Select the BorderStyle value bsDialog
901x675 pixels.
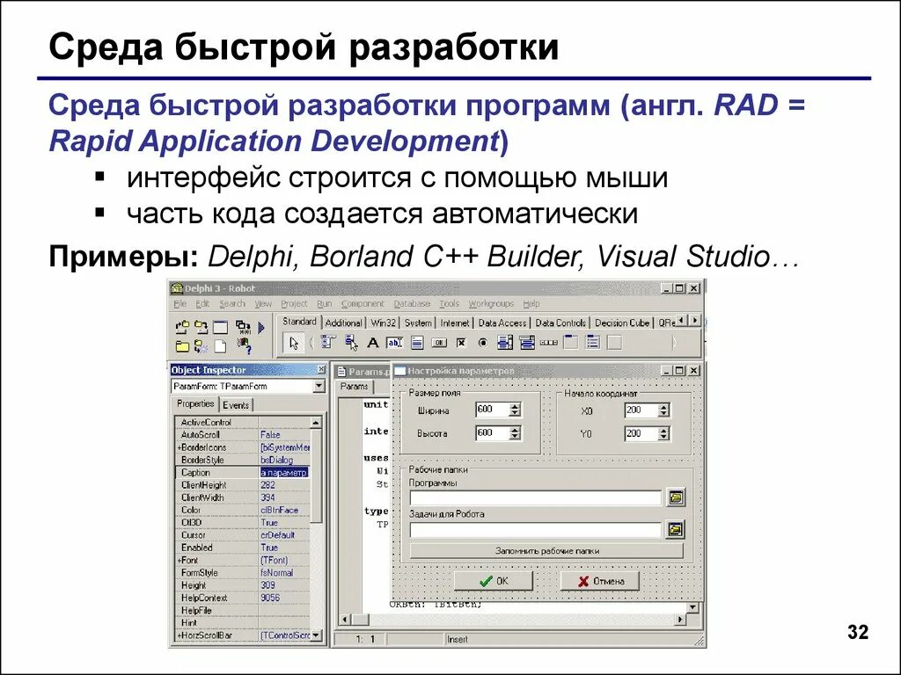[x=284, y=460]
